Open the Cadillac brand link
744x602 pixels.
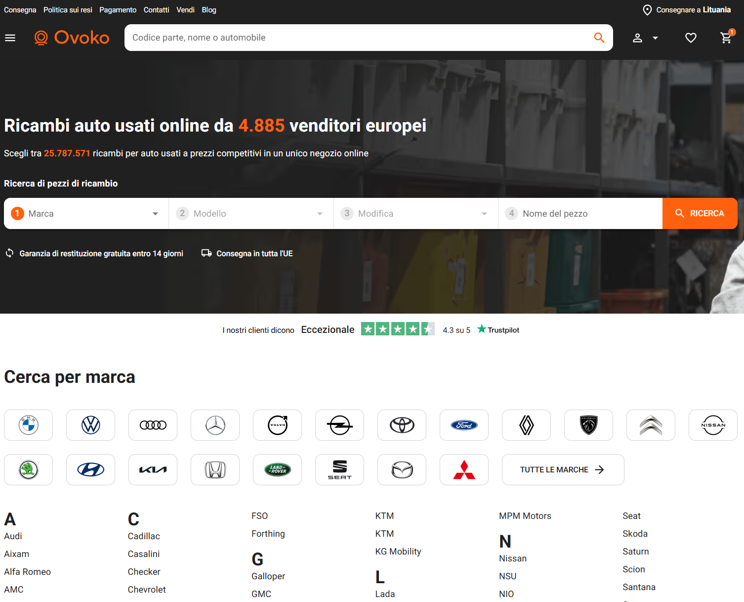[144, 536]
